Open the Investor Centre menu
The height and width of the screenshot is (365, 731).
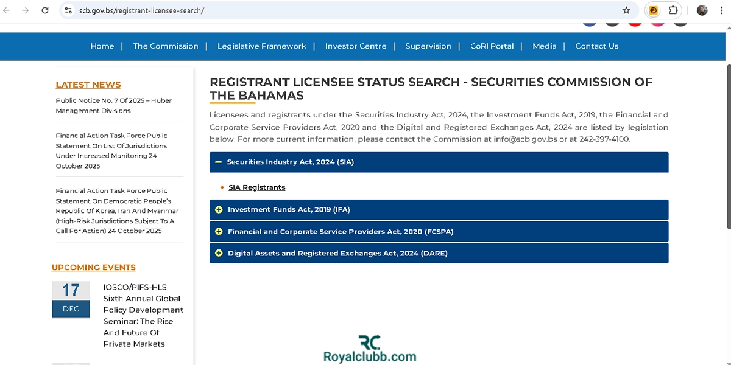point(355,46)
